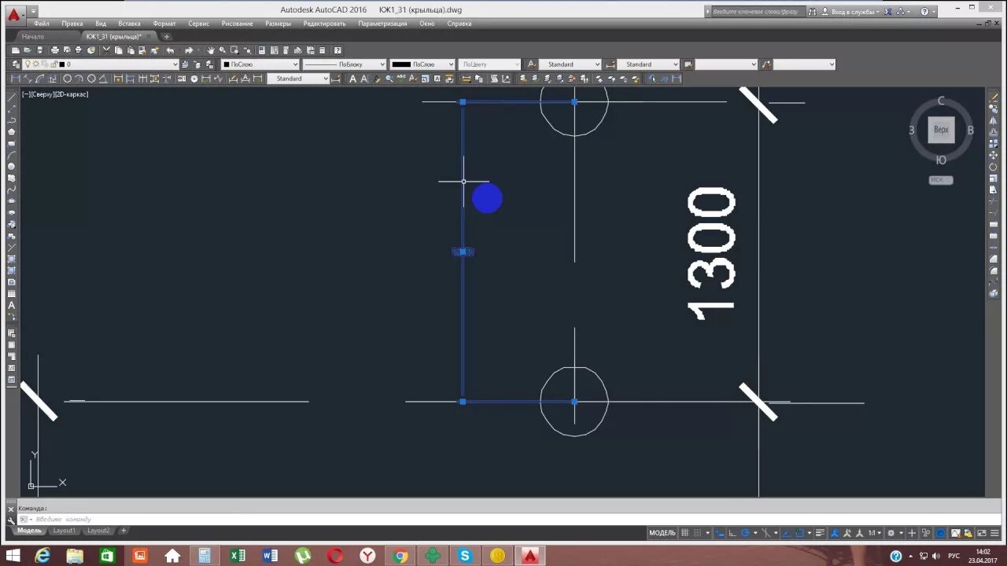Click the Customization menu icon in status bar
Viewport: 1007px width, 566px height.
point(994,533)
